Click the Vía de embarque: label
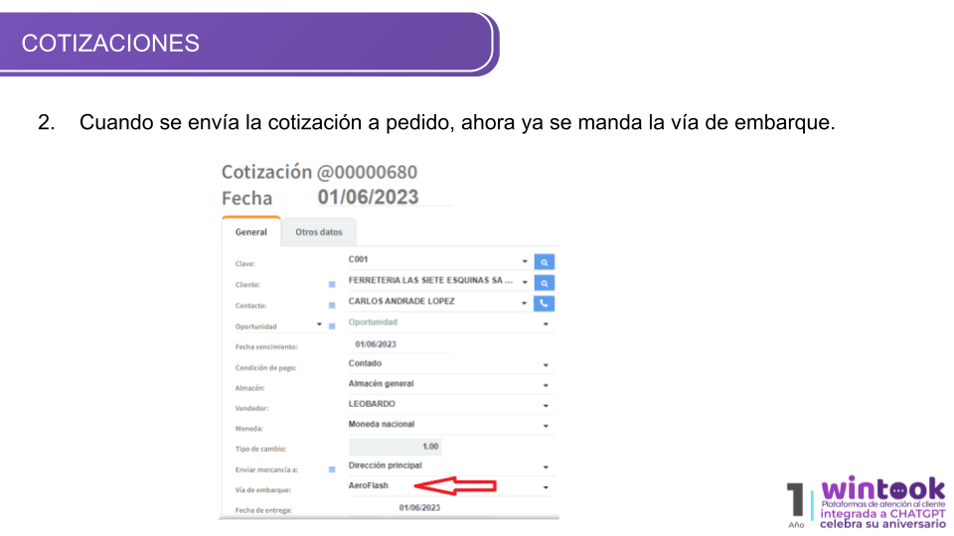The image size is (954, 536). click(263, 489)
